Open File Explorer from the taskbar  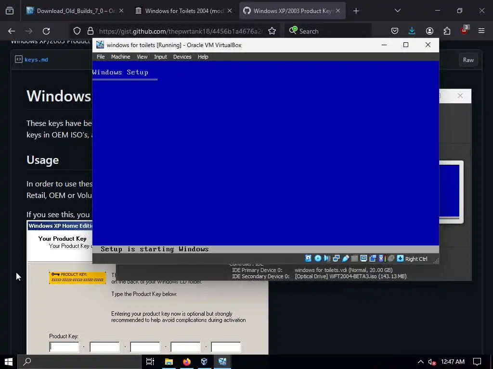(169, 362)
